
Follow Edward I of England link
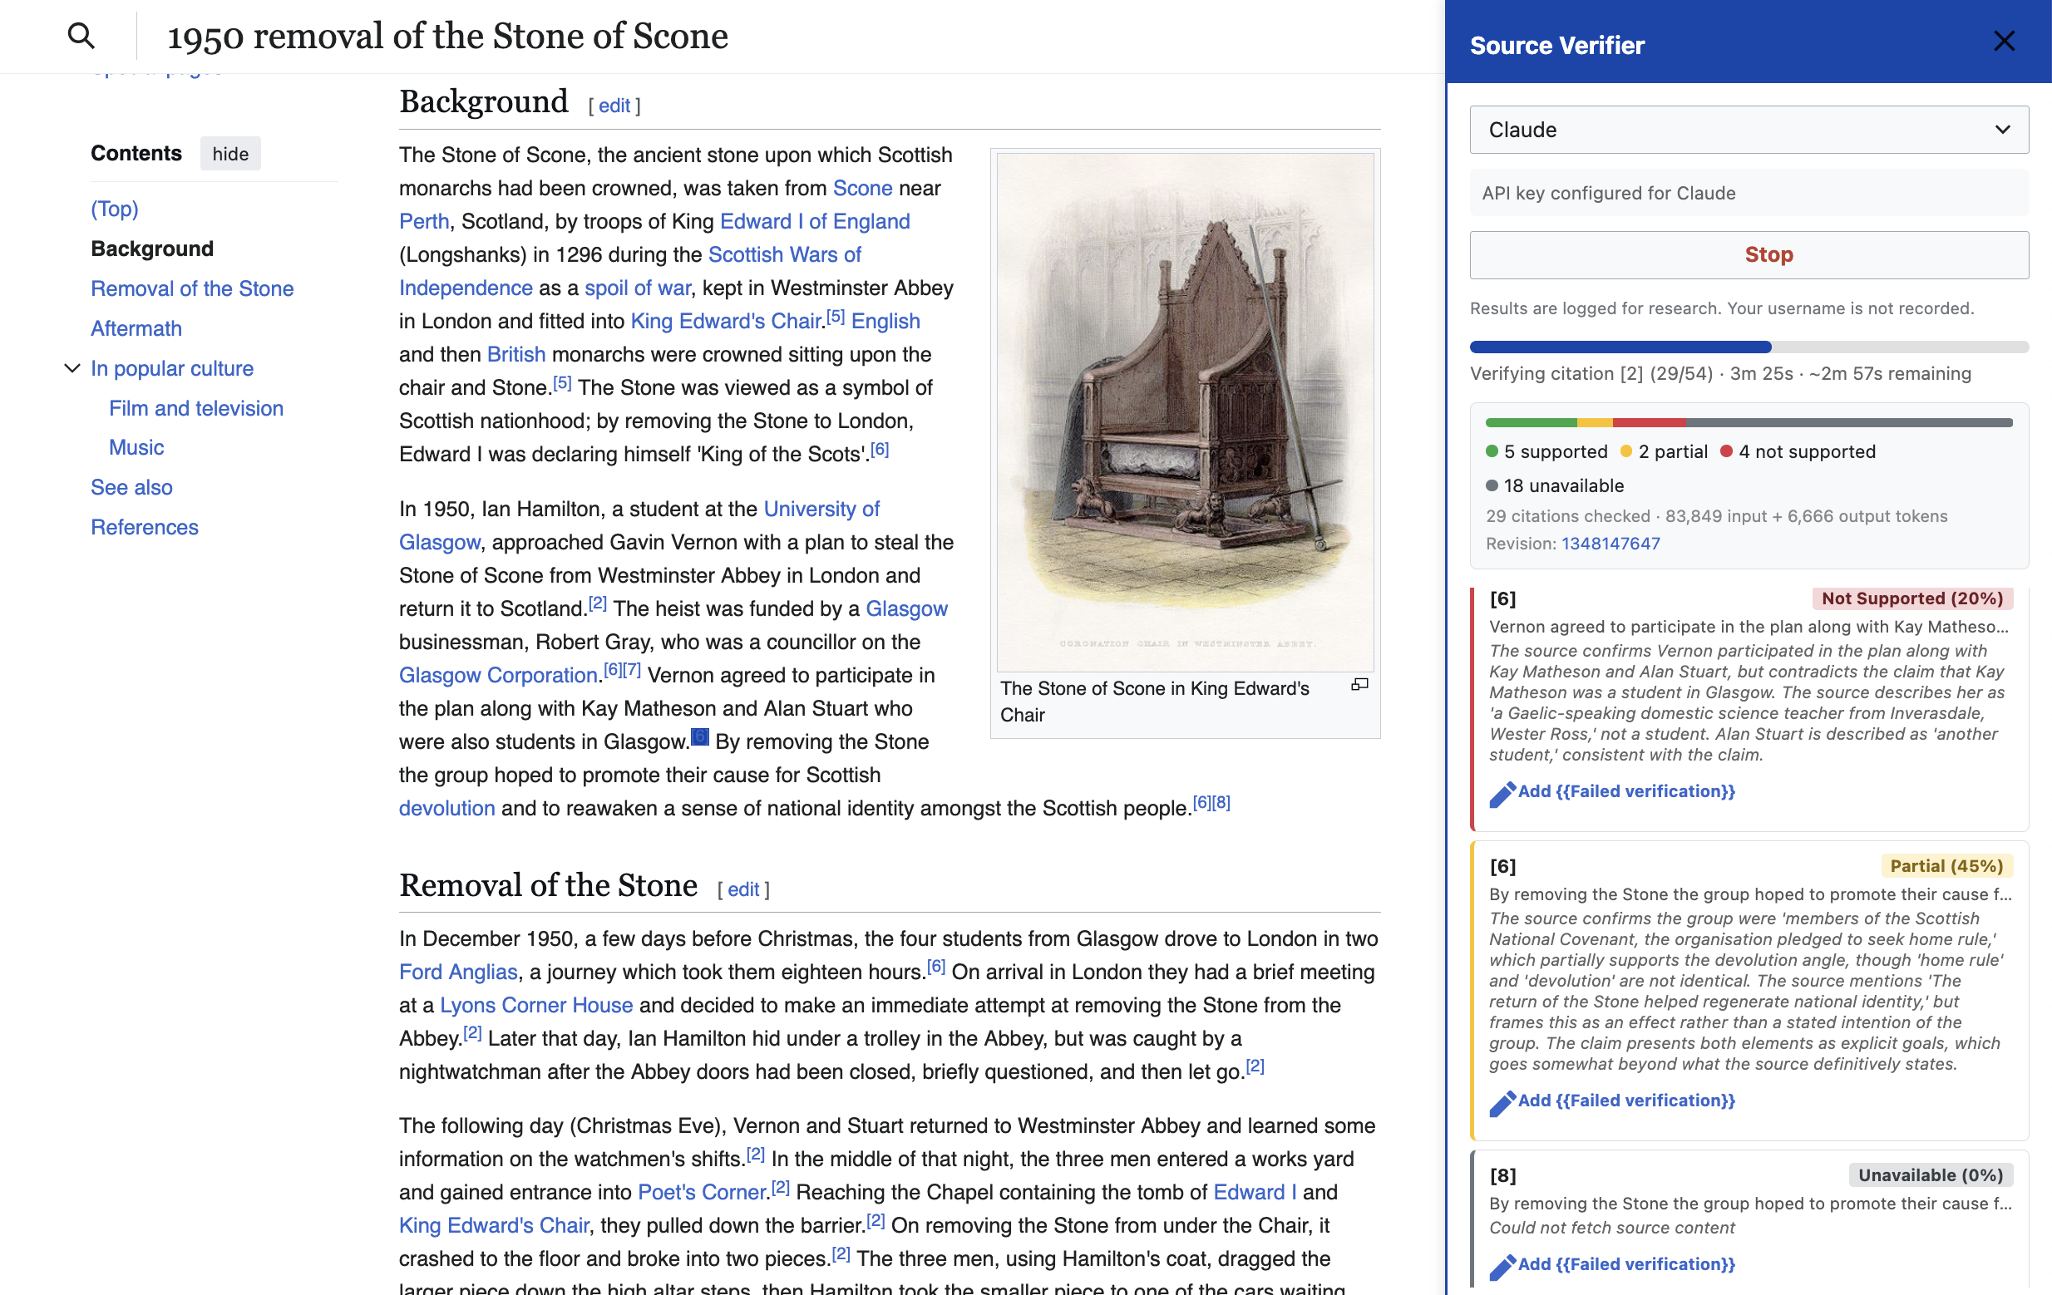click(x=815, y=221)
